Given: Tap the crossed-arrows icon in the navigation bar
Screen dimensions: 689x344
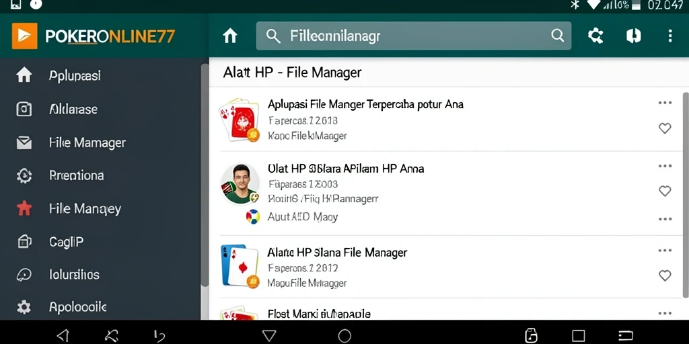Looking at the screenshot, I should [112, 336].
